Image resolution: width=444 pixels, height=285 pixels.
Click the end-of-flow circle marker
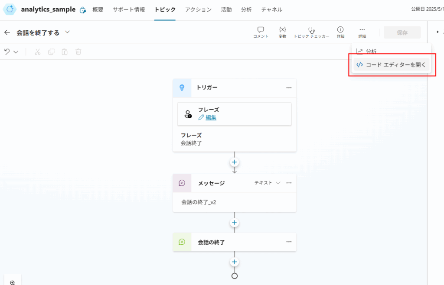(x=235, y=276)
